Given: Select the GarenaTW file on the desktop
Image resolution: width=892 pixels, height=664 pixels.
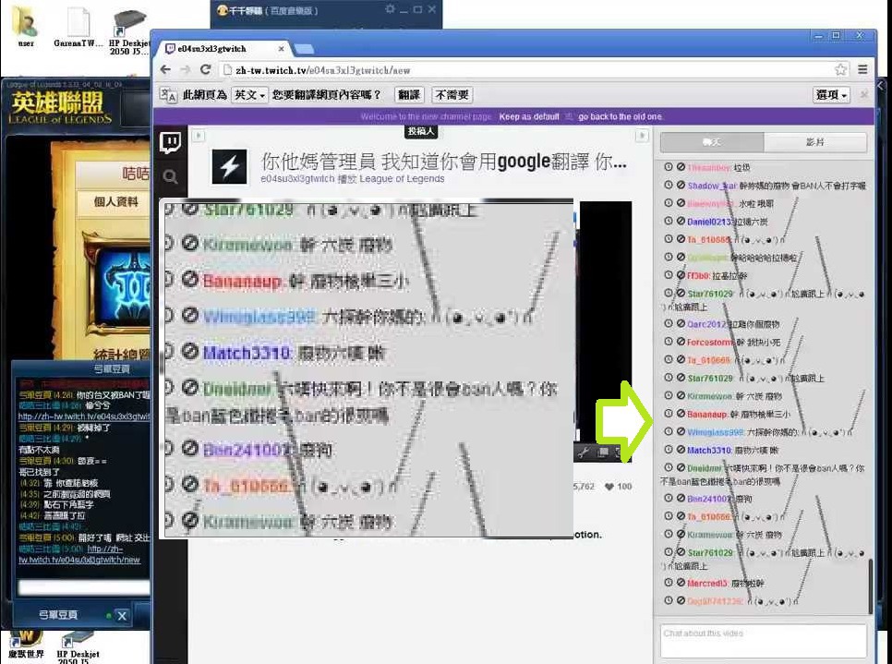Looking at the screenshot, I should pos(78,28).
